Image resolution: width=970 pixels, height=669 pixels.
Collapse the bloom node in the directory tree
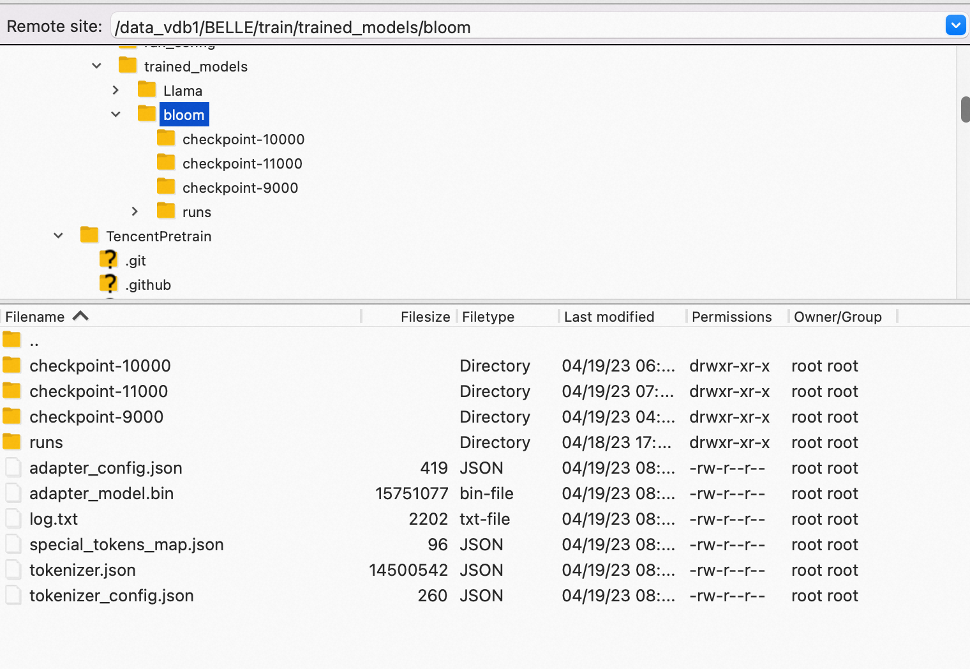click(x=116, y=114)
